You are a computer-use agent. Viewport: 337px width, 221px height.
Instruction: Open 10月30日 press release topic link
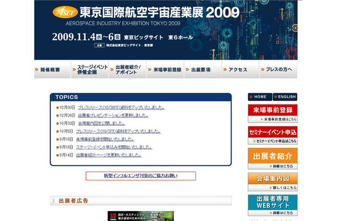pyautogui.click(x=121, y=108)
